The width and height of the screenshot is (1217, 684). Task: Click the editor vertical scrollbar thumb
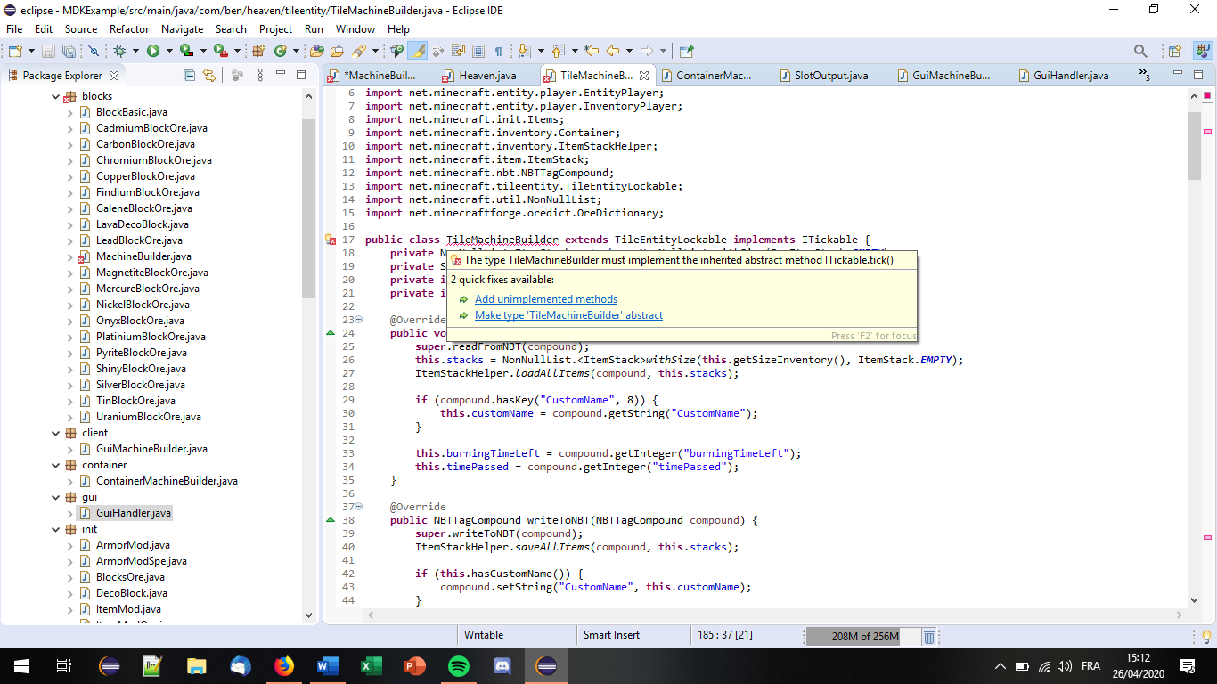1194,147
